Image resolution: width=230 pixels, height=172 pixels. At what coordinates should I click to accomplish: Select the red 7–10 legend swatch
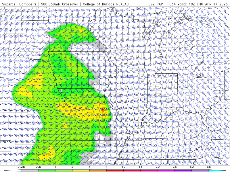pyautogui.click(x=115, y=171)
